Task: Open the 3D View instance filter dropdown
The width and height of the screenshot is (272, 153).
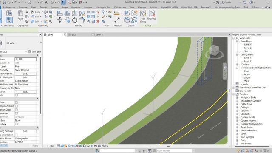Action: (x=26, y=52)
